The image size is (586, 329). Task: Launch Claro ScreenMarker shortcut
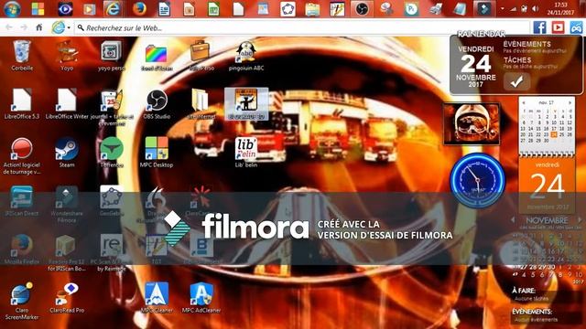(22, 301)
